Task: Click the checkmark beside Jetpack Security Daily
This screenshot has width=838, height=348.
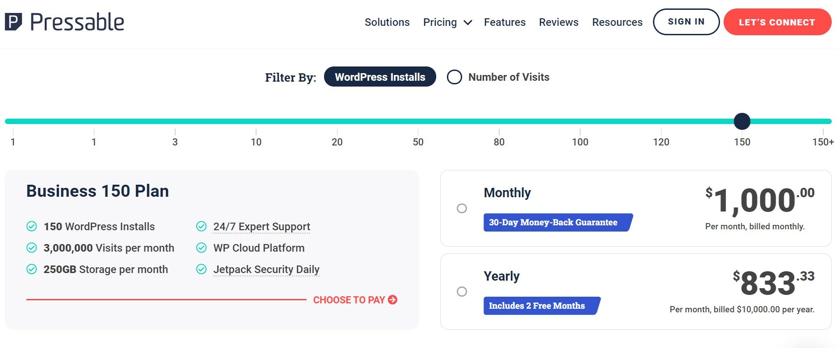Action: 202,269
